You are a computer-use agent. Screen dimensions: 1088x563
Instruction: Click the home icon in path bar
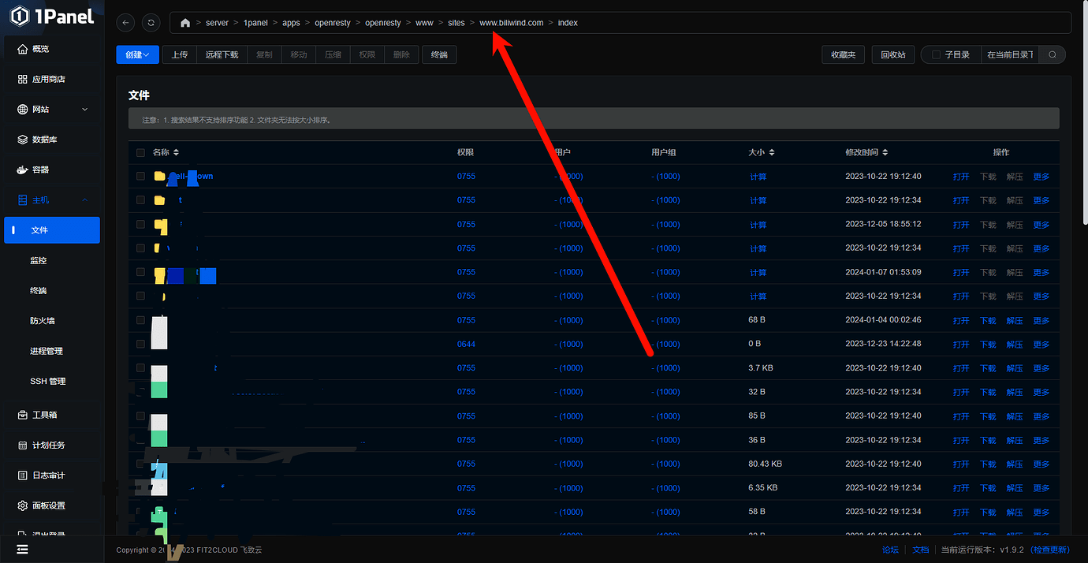pos(185,23)
